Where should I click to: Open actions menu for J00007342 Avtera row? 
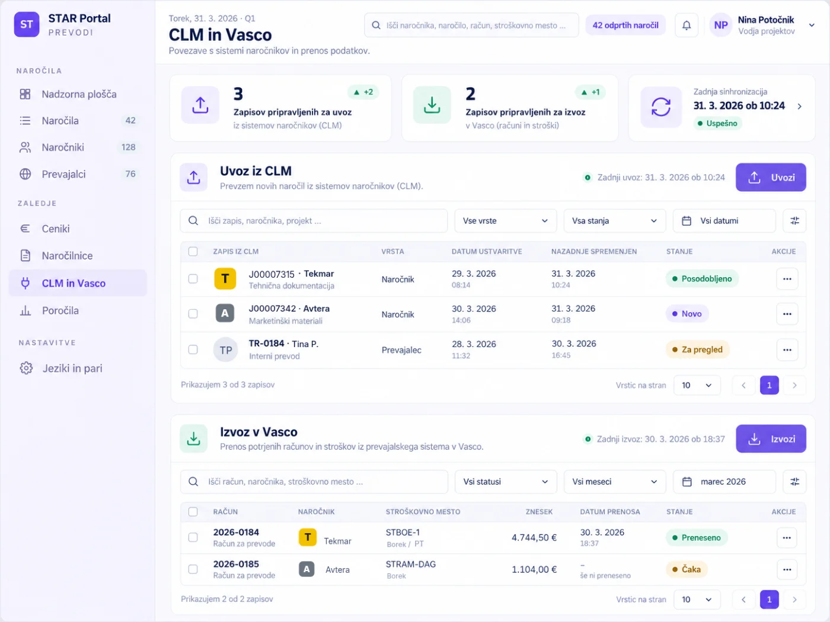click(787, 314)
